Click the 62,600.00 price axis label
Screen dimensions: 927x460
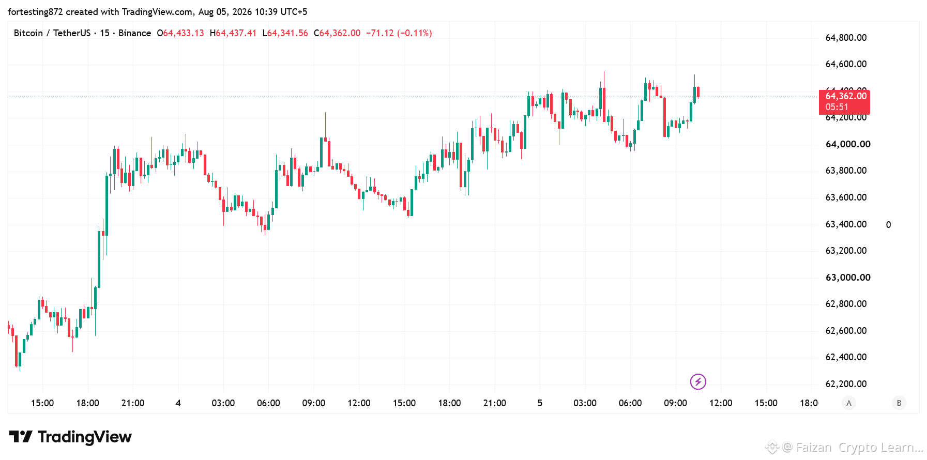(x=846, y=331)
